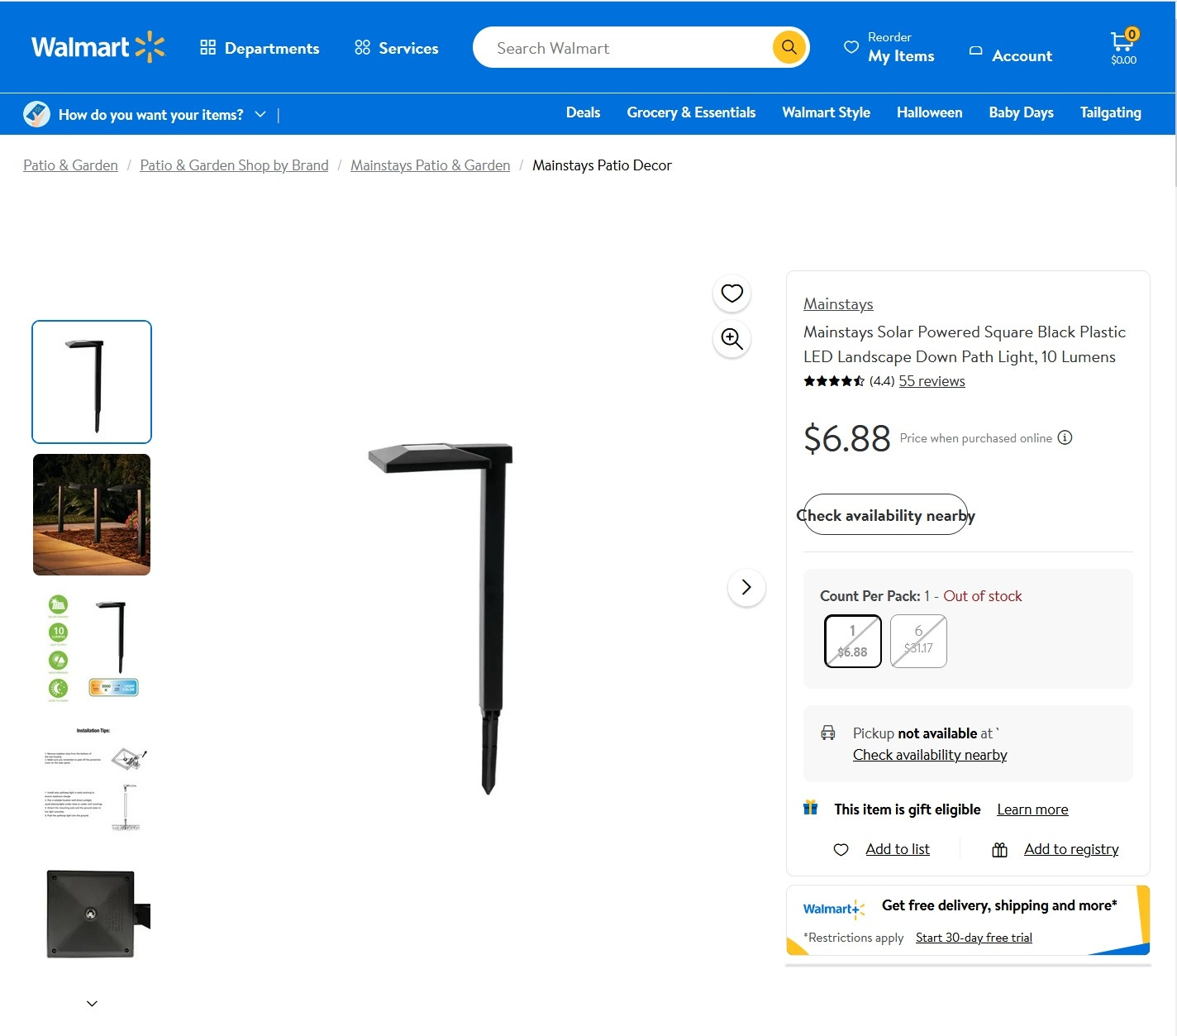Screen dimensions: 1177x1036
Task: Click the star rating display
Action: click(x=833, y=380)
